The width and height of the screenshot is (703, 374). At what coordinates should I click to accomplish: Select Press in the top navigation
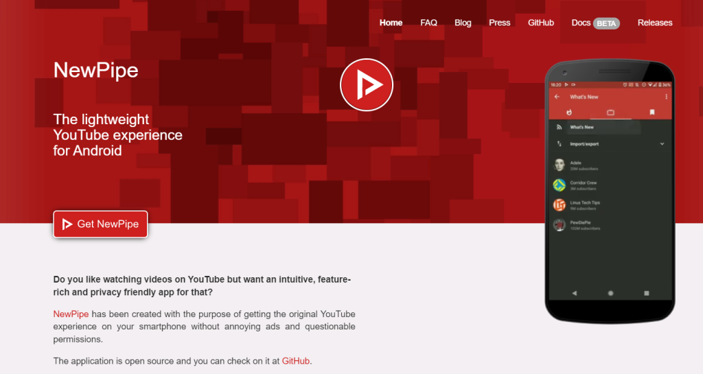[500, 23]
